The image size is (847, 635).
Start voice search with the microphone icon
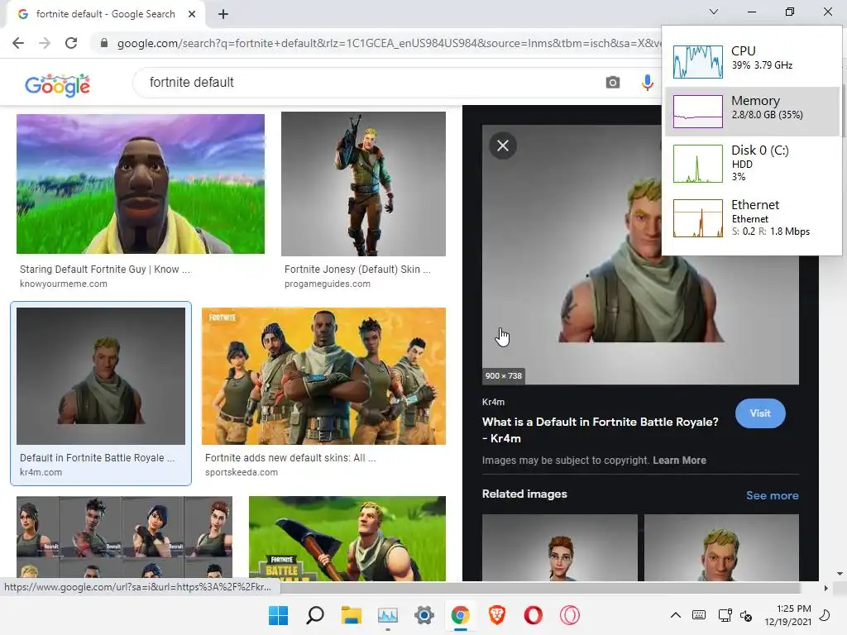[x=647, y=83]
